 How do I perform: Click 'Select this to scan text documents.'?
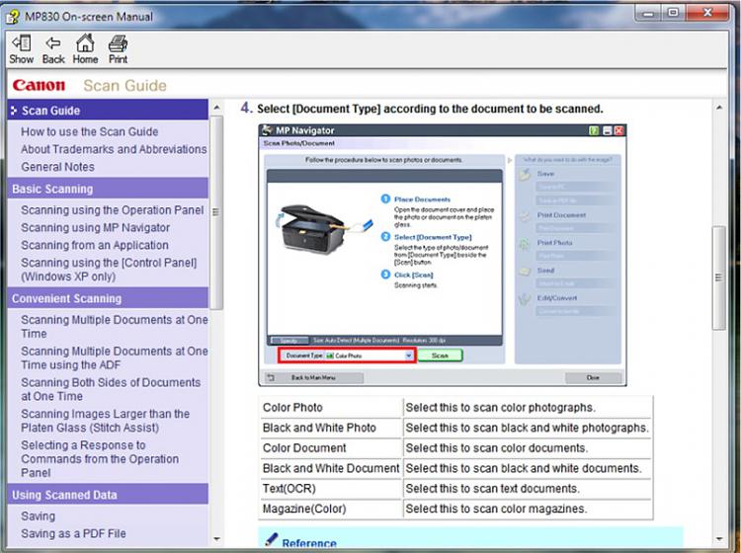point(492,489)
